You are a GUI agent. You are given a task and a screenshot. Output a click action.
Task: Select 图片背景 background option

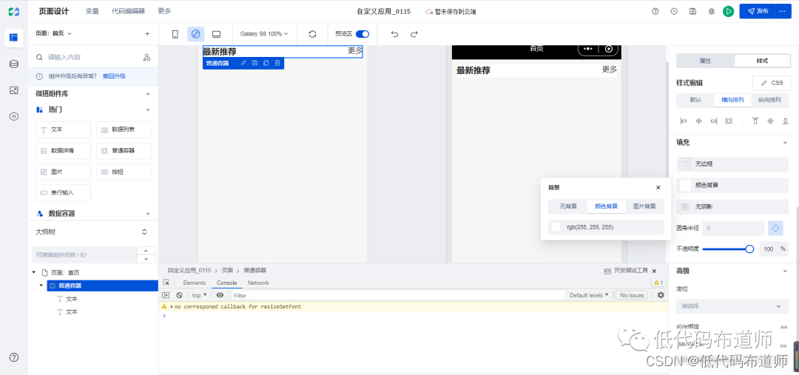click(644, 206)
